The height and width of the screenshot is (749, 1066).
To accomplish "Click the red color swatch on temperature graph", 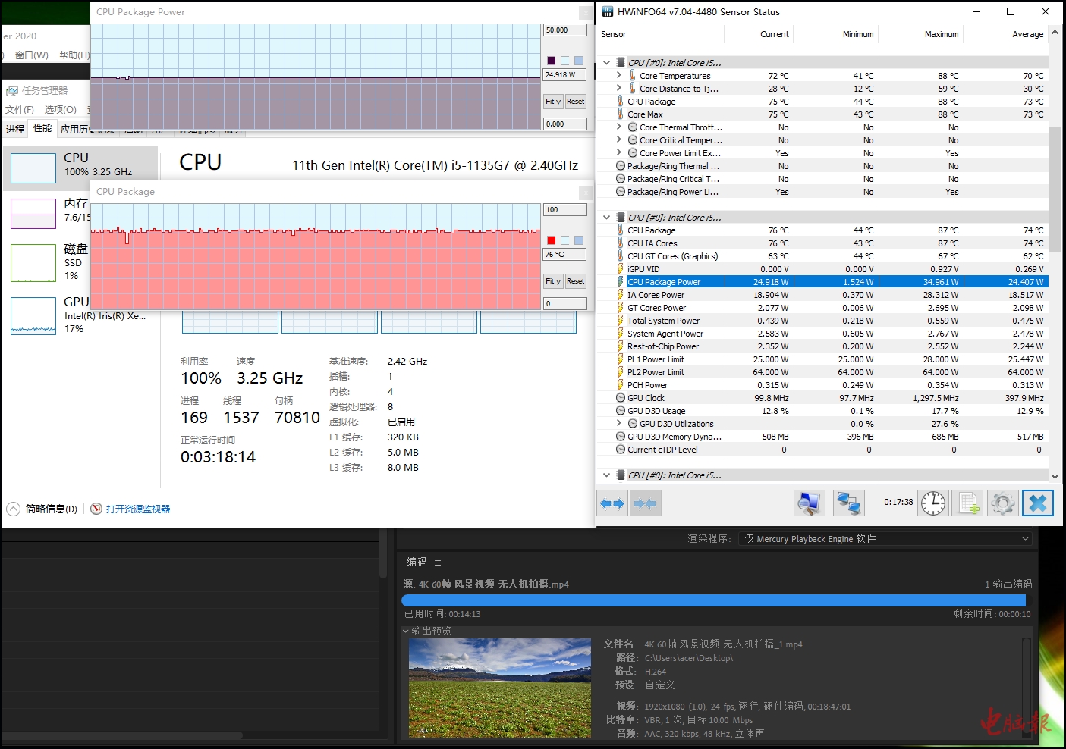I will tap(552, 240).
